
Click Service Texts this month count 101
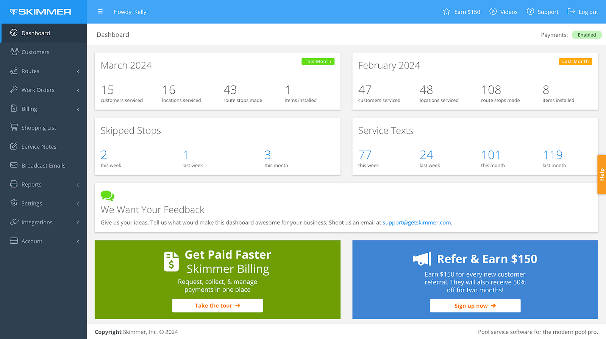(491, 155)
